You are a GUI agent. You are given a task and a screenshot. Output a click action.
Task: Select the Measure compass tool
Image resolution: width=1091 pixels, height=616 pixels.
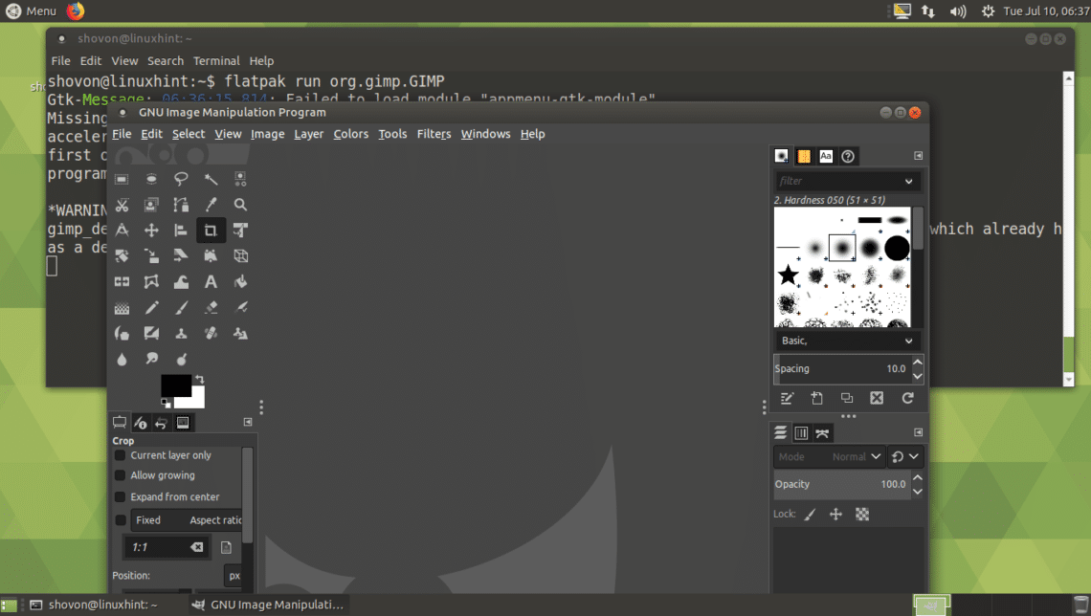click(x=122, y=231)
